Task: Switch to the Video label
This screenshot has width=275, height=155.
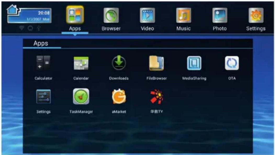Action: tap(147, 29)
